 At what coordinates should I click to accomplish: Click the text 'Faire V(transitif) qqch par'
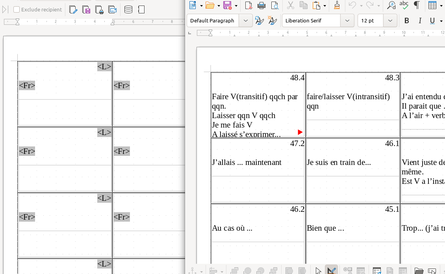pos(254,97)
